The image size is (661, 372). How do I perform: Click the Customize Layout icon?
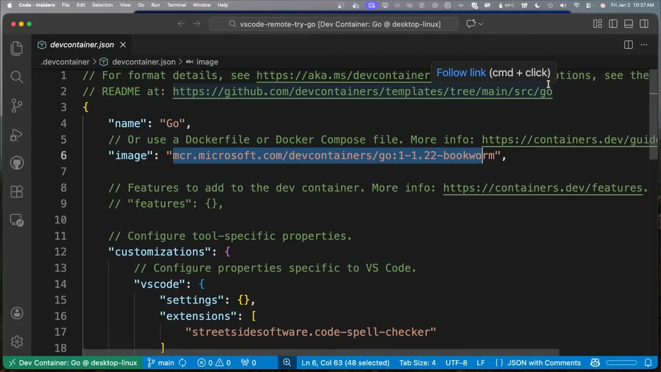[597, 24]
